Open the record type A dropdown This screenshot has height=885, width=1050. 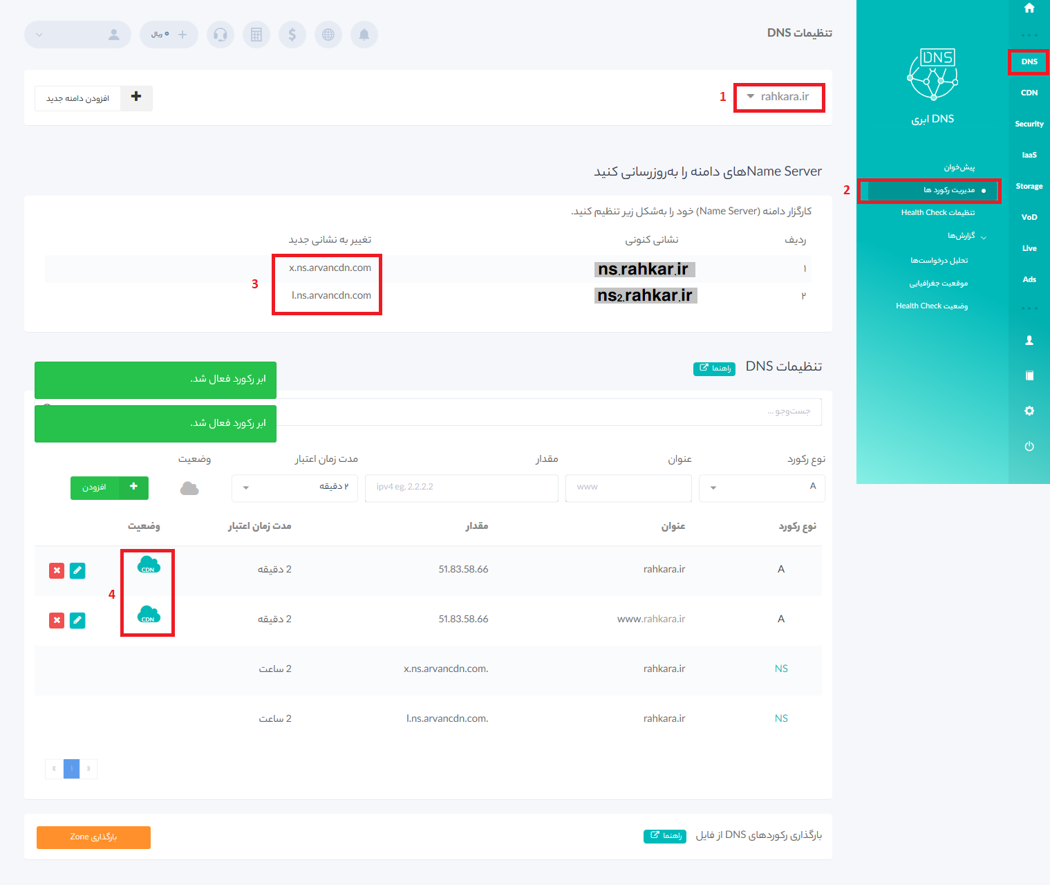pos(762,487)
